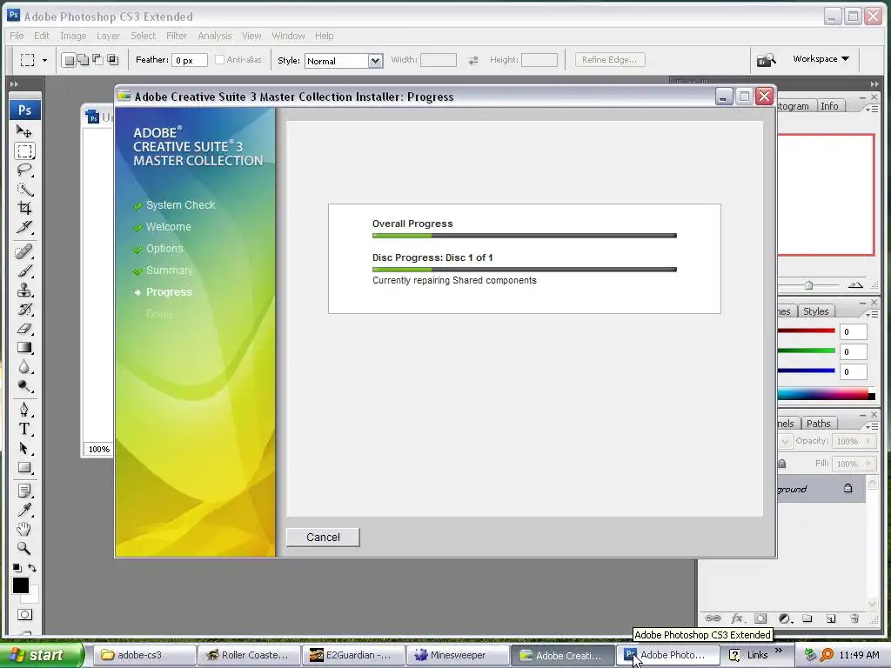The height and width of the screenshot is (668, 891).
Task: Select the Healing Brush tool
Action: tap(23, 251)
